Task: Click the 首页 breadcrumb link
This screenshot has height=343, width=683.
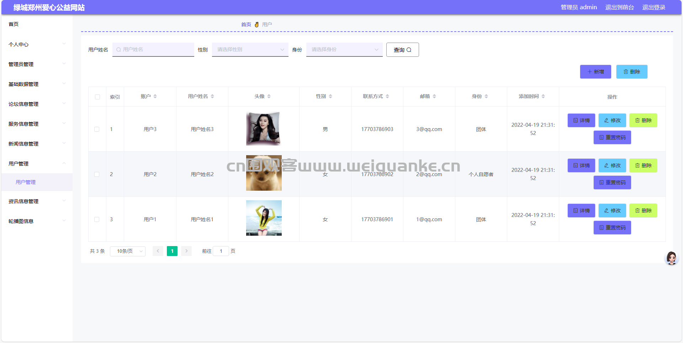Action: click(x=246, y=24)
